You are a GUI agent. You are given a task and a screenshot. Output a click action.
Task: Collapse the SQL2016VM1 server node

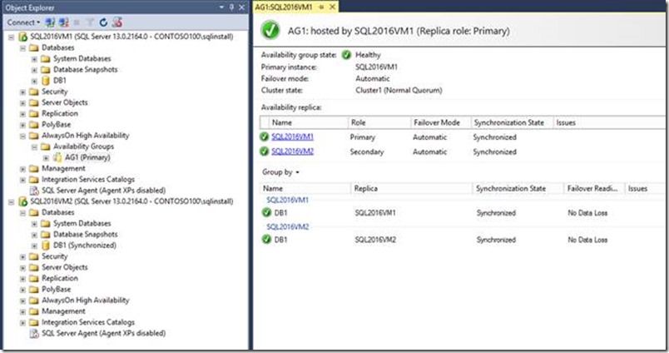(12, 37)
